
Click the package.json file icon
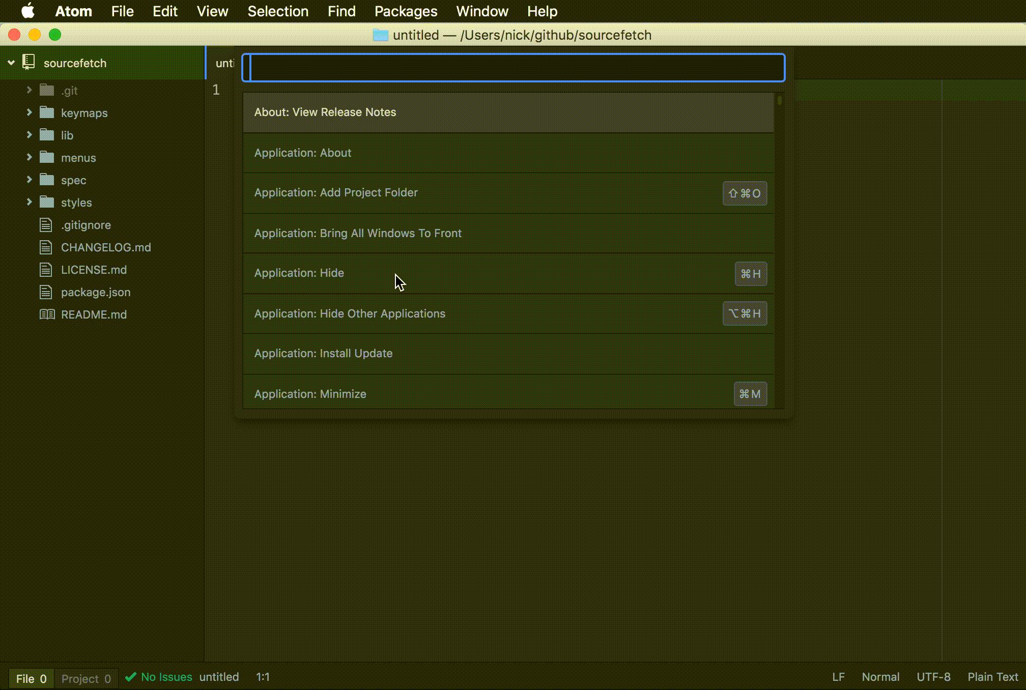pos(46,292)
